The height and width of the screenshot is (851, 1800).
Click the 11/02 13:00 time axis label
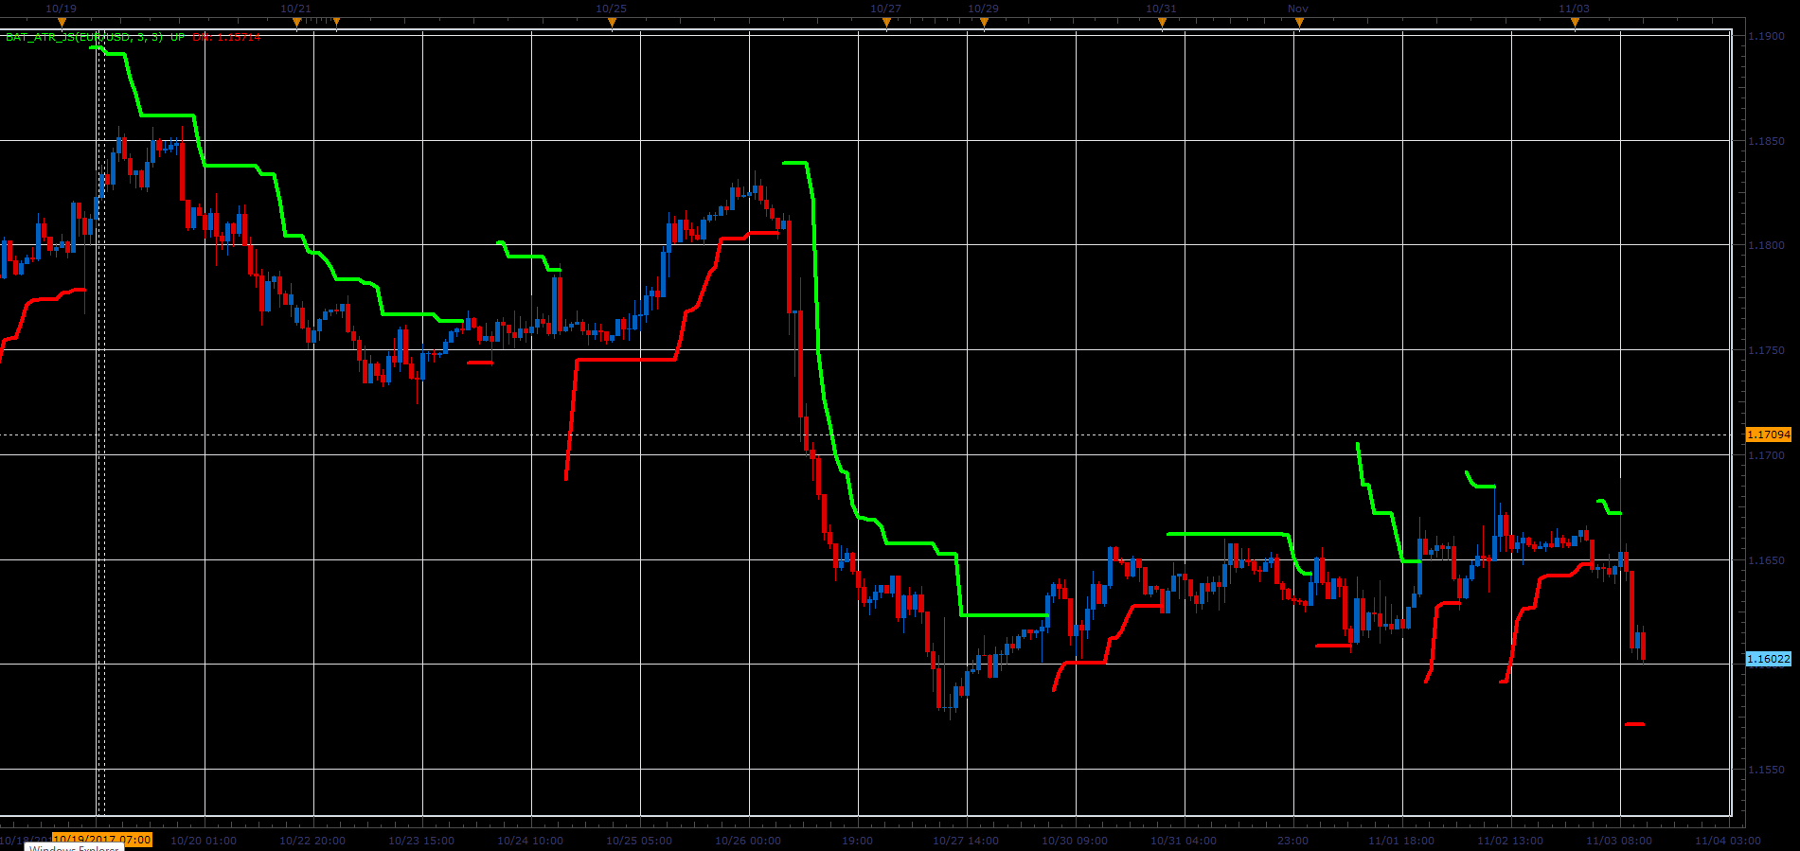1510,841
